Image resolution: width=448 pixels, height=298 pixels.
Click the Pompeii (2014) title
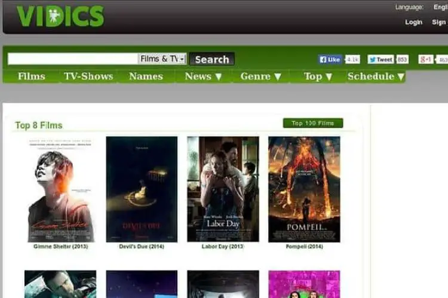pos(304,246)
